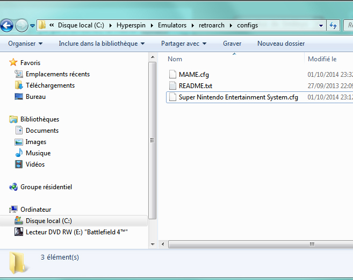The height and width of the screenshot is (280, 353).
Task: Click Emplacements récents icon
Action: point(19,74)
